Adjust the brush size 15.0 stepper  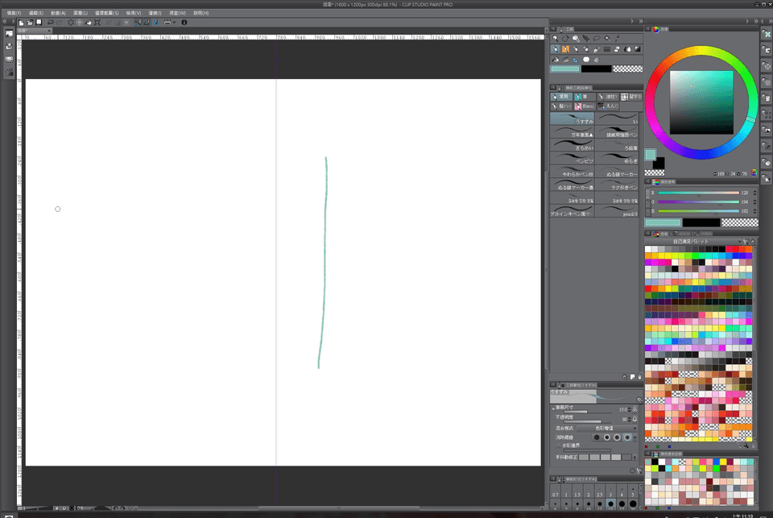630,409
